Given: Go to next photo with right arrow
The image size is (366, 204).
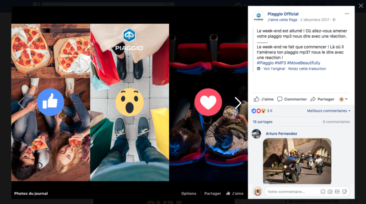Looking at the screenshot, I should coord(238,103).
